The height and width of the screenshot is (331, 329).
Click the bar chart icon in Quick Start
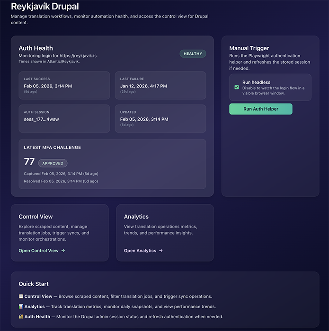(21, 306)
